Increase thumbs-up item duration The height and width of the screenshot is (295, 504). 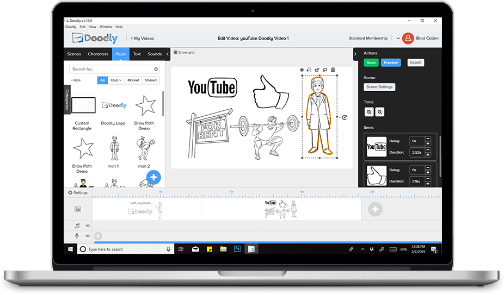[x=428, y=184]
